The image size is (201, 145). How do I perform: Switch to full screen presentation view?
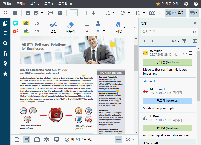(57, 140)
